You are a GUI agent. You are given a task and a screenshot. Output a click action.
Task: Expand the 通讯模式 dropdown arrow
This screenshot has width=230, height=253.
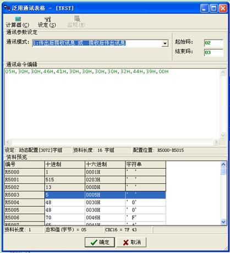[165, 43]
